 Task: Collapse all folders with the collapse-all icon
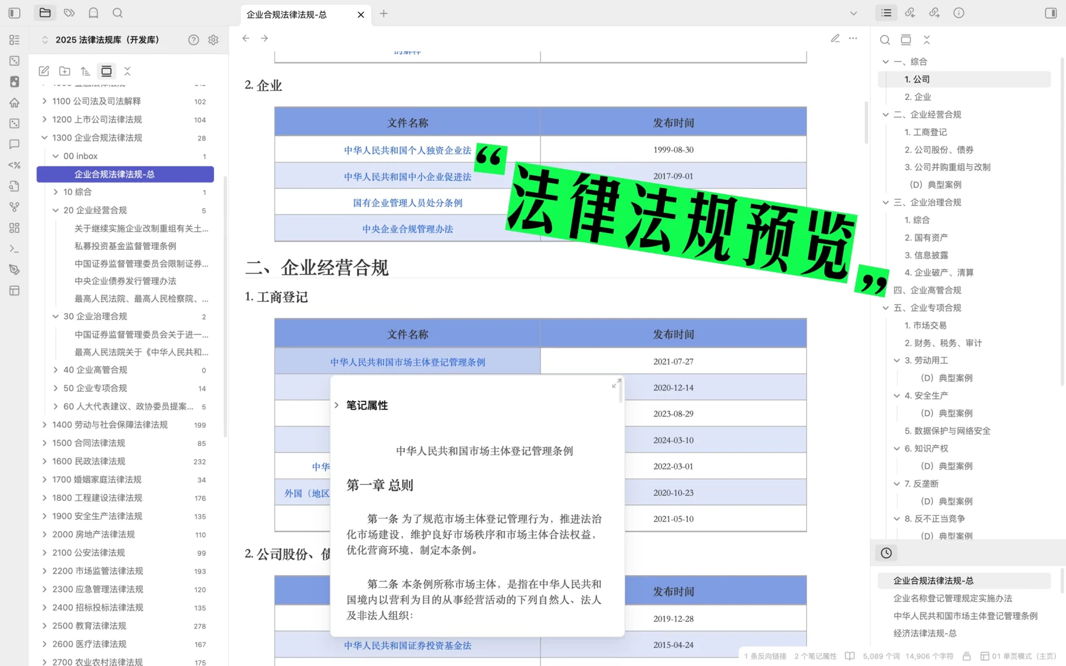126,71
